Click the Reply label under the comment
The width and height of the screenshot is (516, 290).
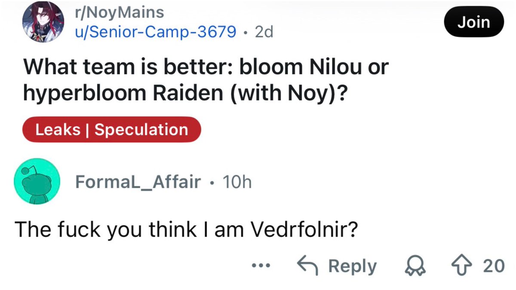(353, 266)
